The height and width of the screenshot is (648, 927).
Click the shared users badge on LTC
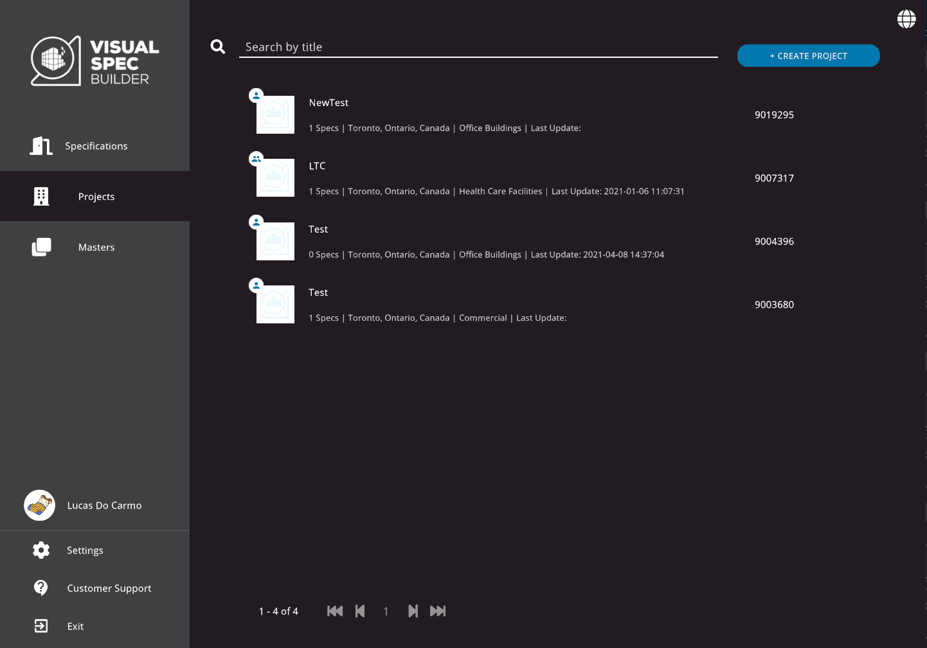click(x=256, y=159)
